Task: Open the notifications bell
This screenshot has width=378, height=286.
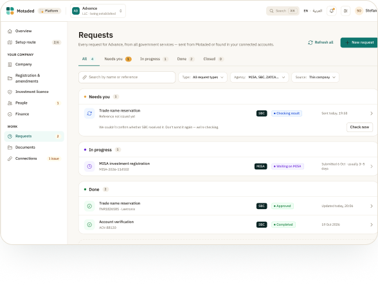Action: [x=332, y=11]
